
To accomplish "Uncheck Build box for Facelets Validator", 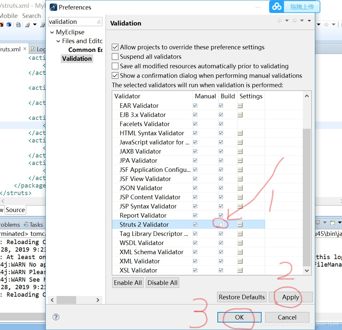I will tap(221, 124).
